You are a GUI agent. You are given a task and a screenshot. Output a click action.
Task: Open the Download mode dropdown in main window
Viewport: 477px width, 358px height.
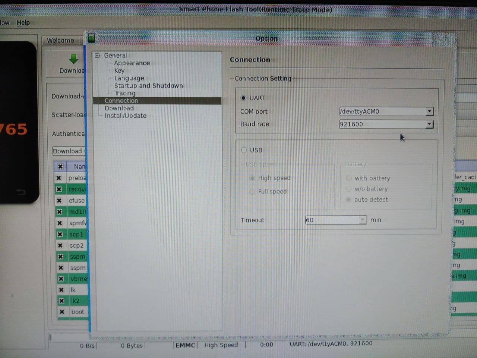coord(69,151)
